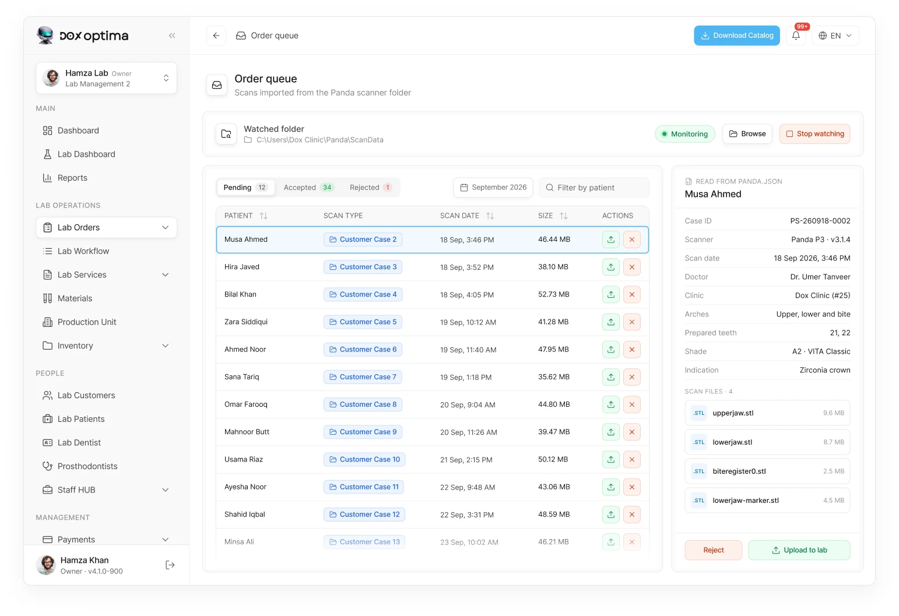The height and width of the screenshot is (616, 899).
Task: Upload Mahnoor Butt's scan to lab
Action: pos(611,432)
